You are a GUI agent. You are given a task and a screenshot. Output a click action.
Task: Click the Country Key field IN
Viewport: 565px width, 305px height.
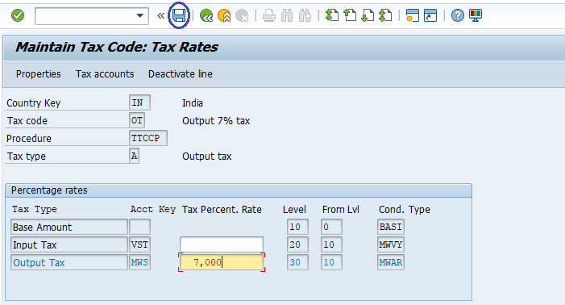(139, 102)
